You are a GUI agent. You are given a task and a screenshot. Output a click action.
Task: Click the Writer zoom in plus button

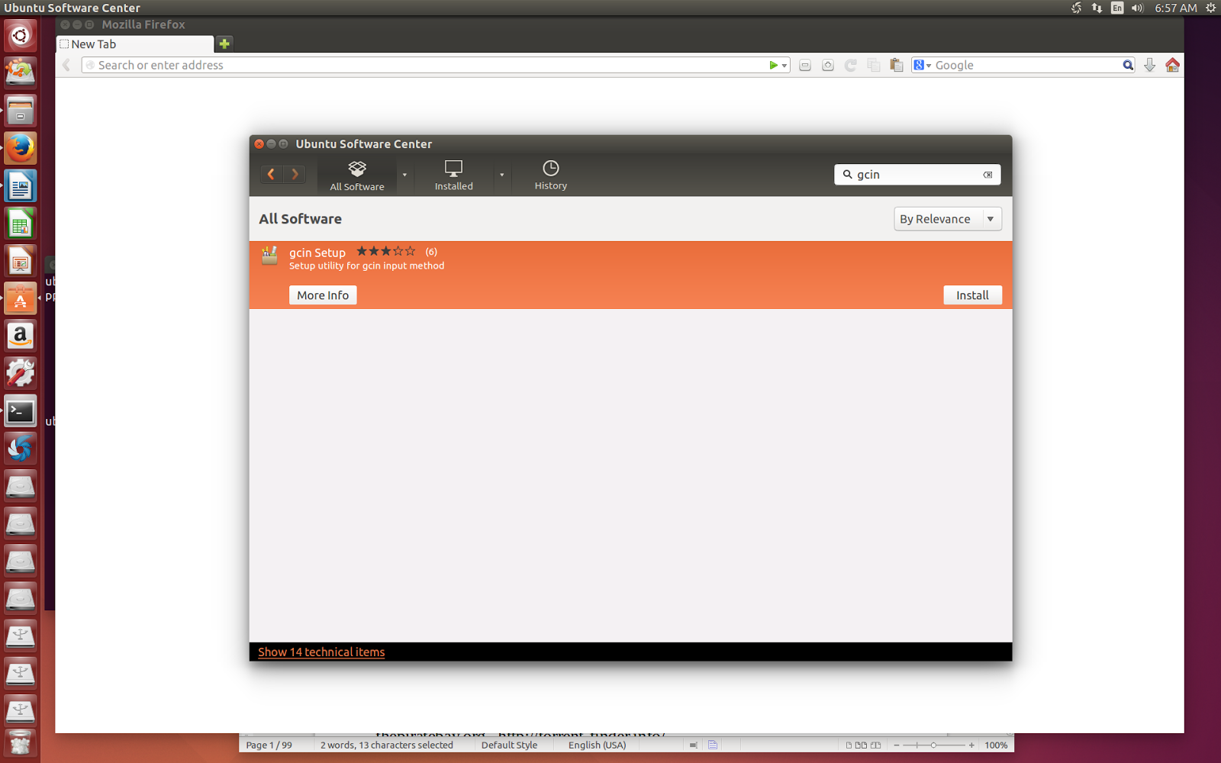[x=971, y=745]
